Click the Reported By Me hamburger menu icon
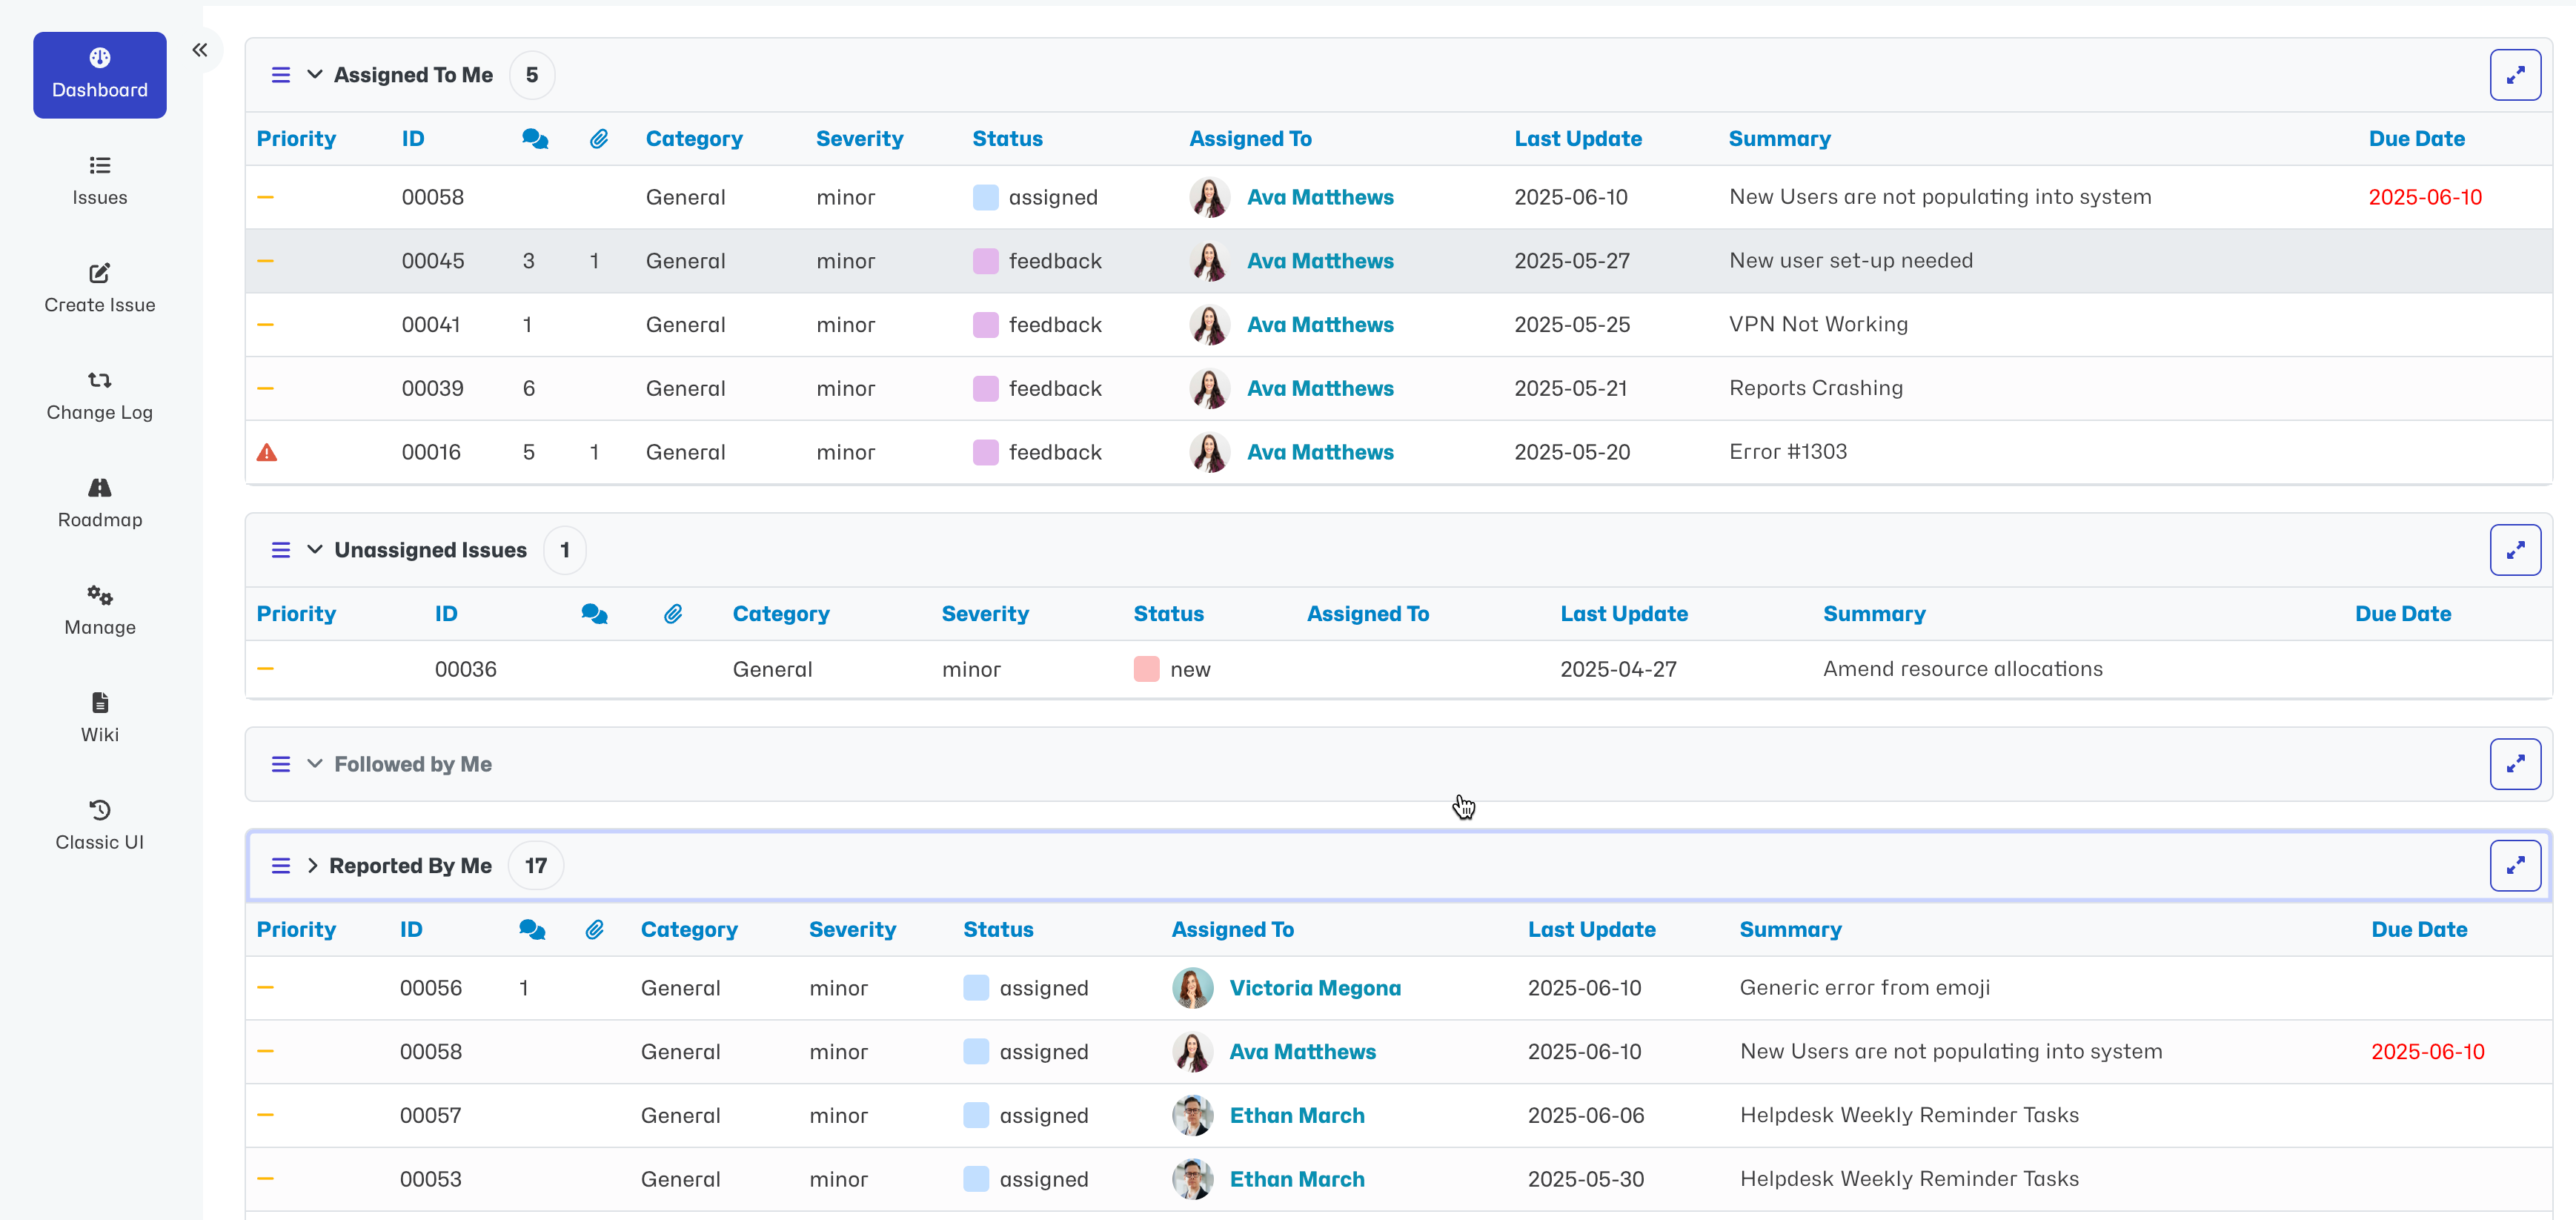The width and height of the screenshot is (2576, 1220). point(281,866)
